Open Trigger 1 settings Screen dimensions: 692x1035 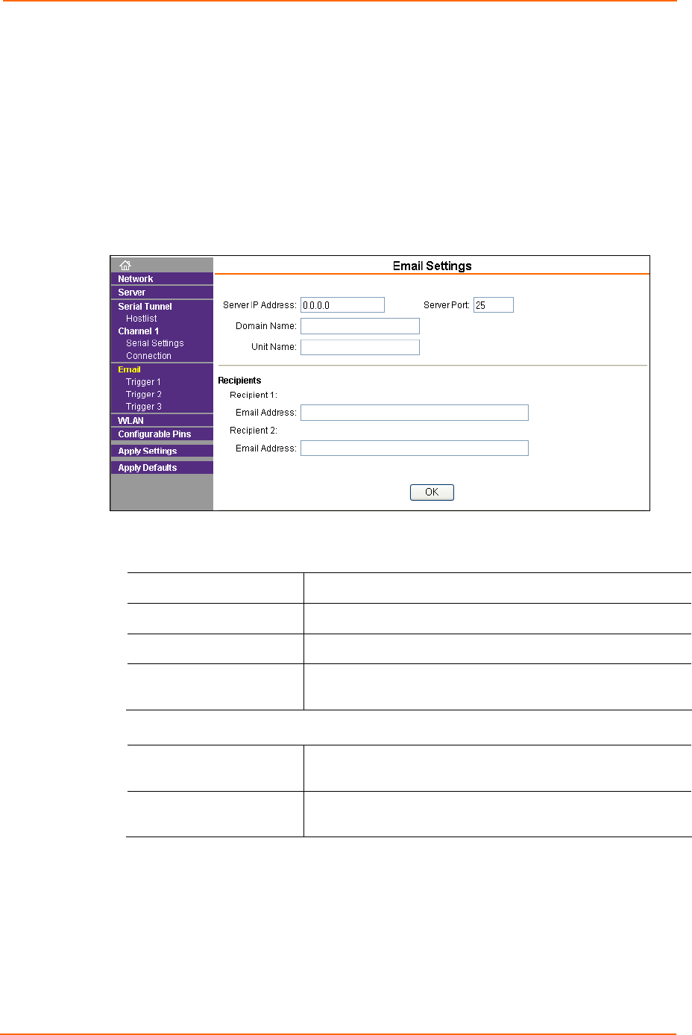pyautogui.click(x=143, y=382)
